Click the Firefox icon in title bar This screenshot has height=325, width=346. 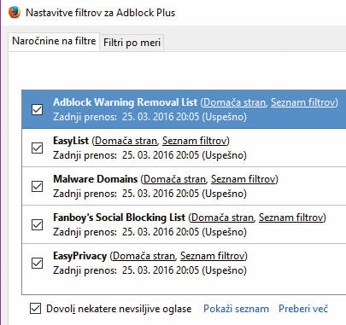pos(15,12)
